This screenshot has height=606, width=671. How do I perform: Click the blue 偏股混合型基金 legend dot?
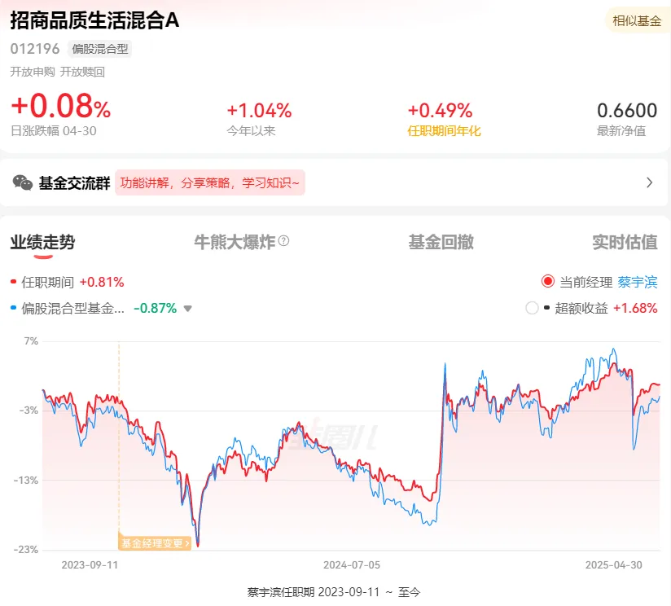click(13, 308)
